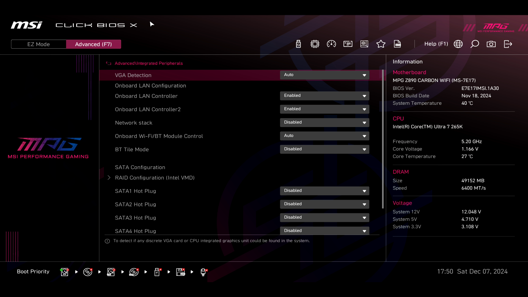Switch to the EZ Mode tab
The image size is (528, 297).
38,44
